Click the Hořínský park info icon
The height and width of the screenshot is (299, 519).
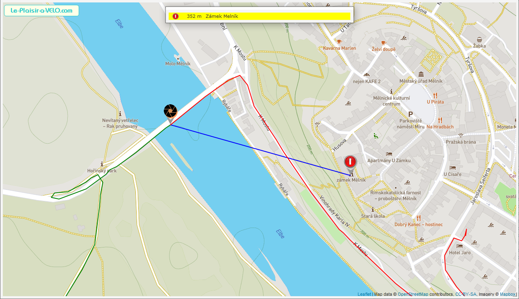pyautogui.click(x=102, y=164)
